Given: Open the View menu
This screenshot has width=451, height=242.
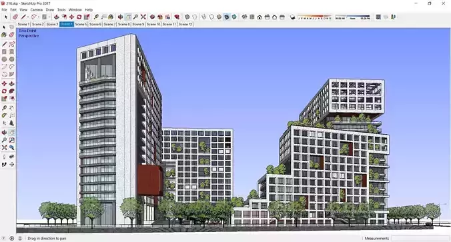Looking at the screenshot, I should [23, 10].
